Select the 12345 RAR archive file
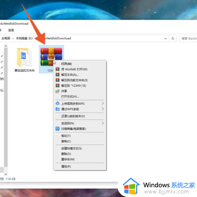The image size is (197, 197). 51,59
